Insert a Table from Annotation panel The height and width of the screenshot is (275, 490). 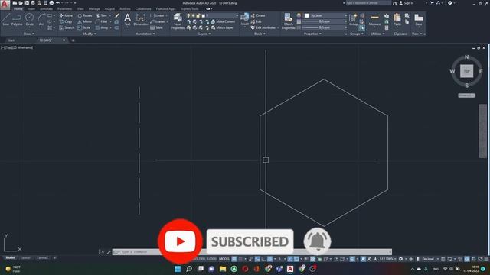pos(156,27)
